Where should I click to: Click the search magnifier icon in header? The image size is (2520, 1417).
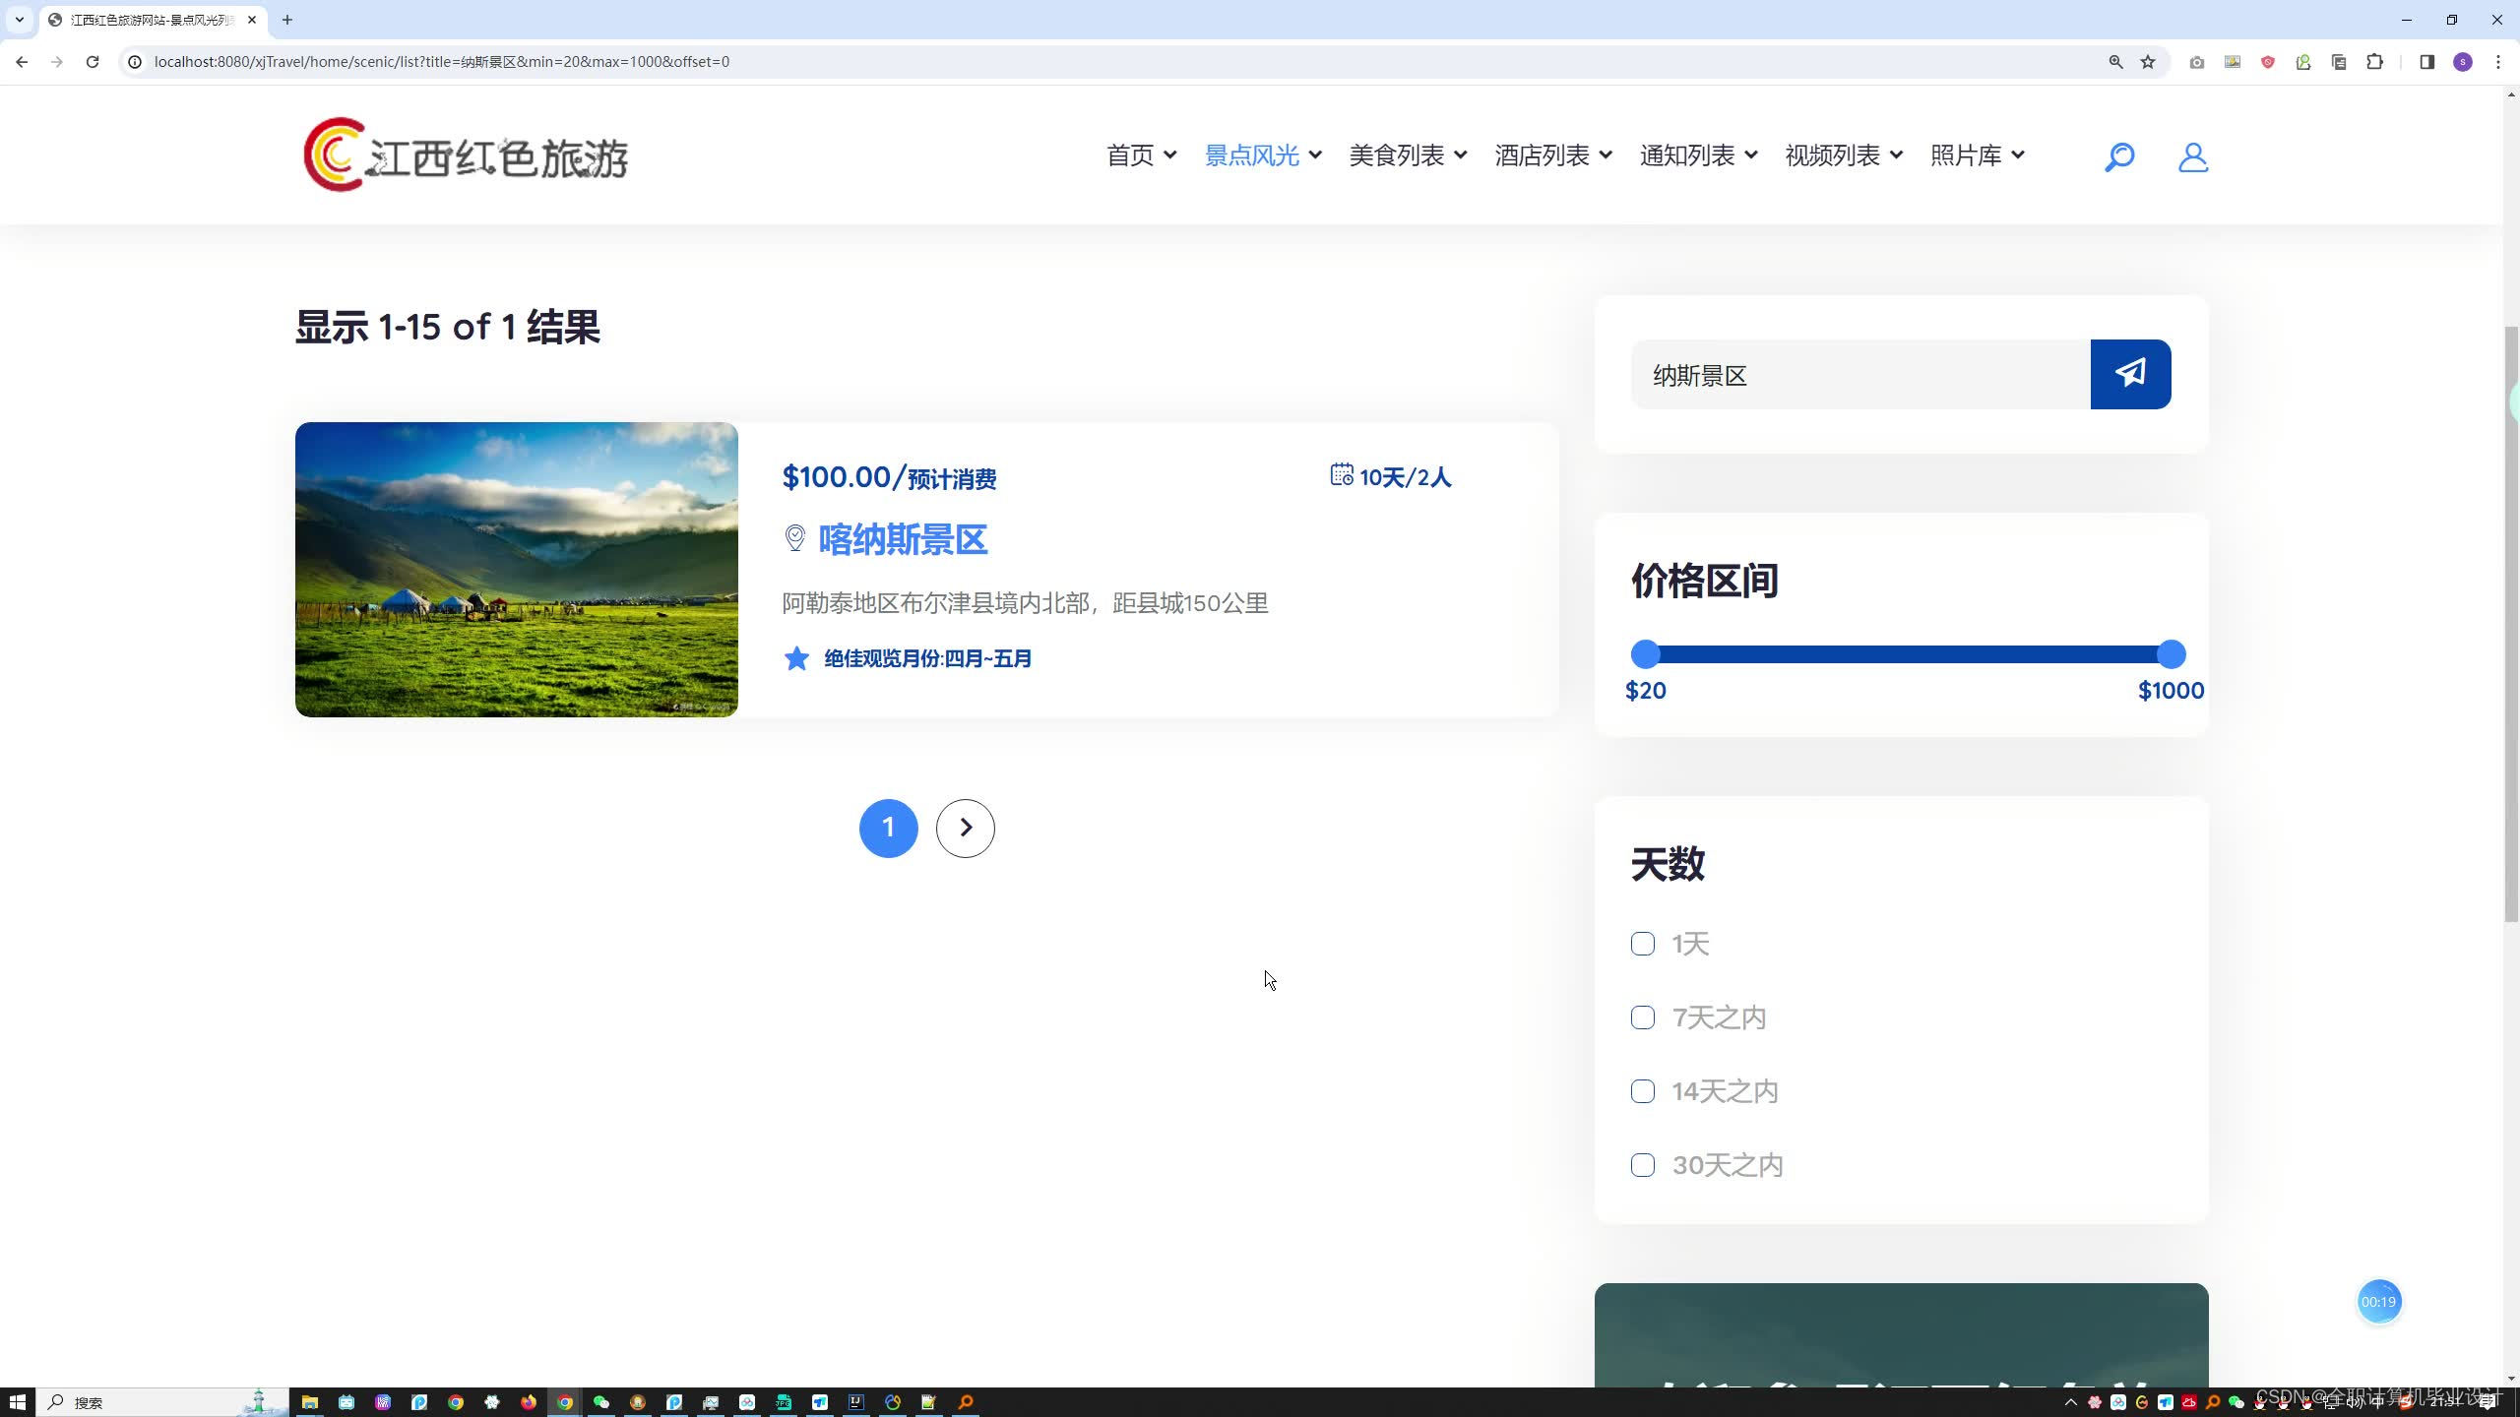(2118, 156)
